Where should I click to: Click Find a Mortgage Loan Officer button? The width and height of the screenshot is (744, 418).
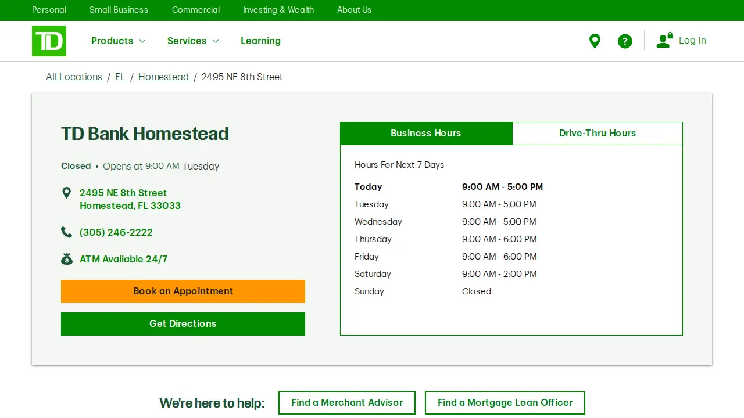(505, 403)
